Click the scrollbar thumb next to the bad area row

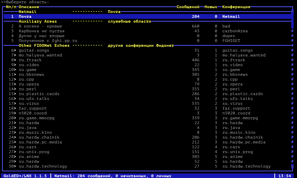coord(292,21)
